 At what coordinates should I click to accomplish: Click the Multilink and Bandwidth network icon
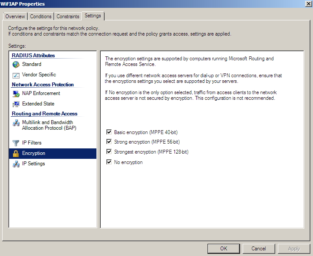(x=16, y=123)
